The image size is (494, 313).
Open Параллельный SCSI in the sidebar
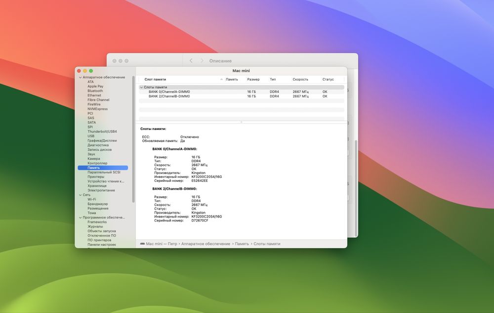104,173
